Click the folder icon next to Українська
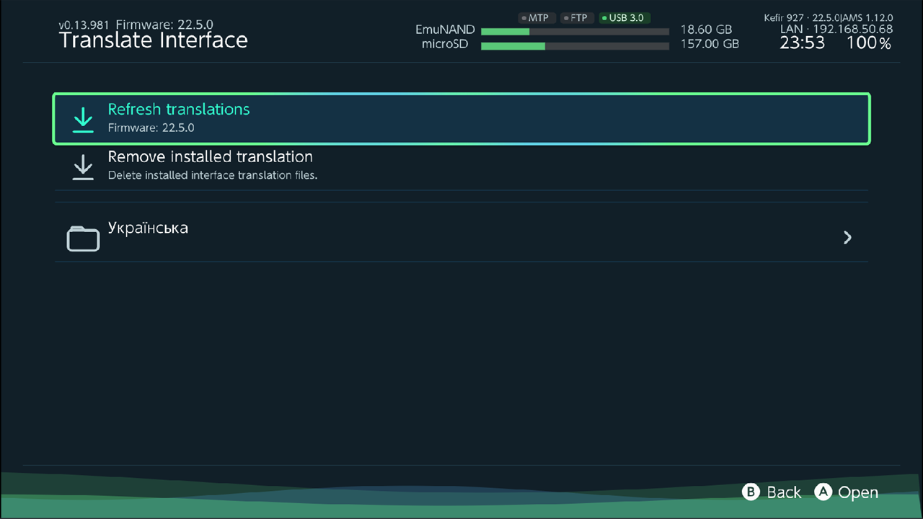Image resolution: width=923 pixels, height=519 pixels. pos(83,239)
